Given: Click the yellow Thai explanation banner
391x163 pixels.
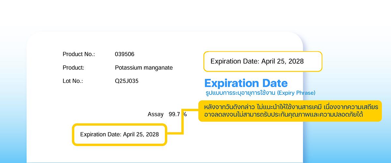Looking at the screenshot, I should pos(290,111).
